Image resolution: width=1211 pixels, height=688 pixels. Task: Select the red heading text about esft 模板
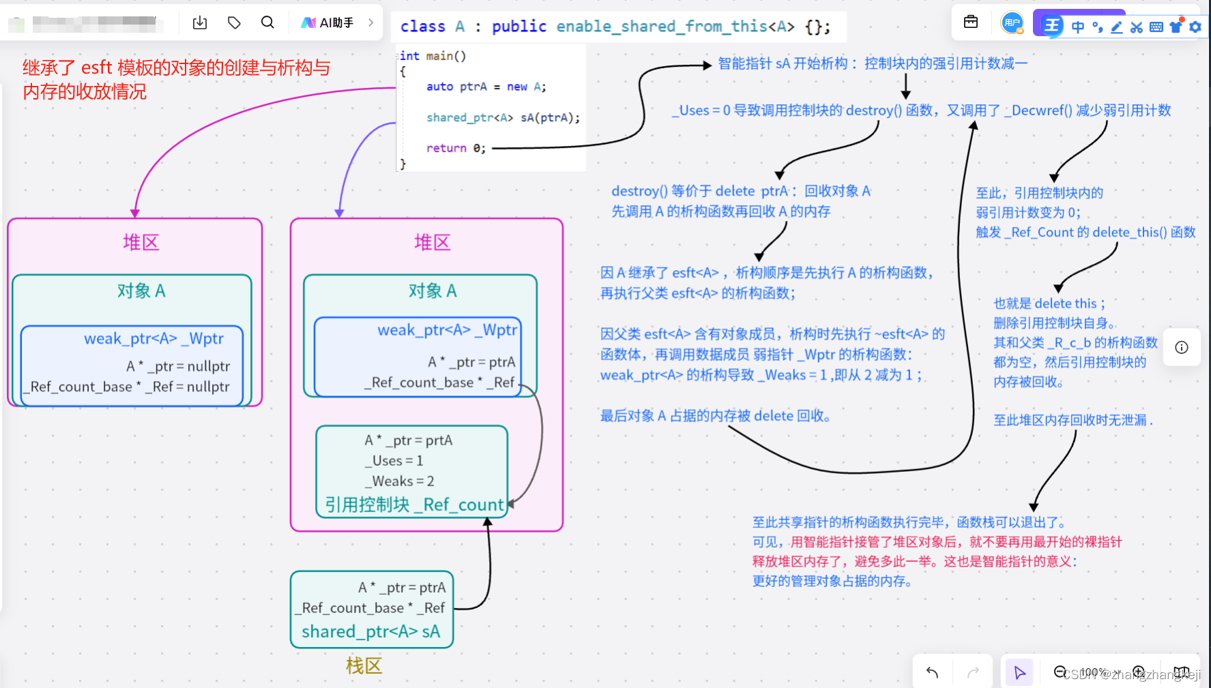[176, 79]
